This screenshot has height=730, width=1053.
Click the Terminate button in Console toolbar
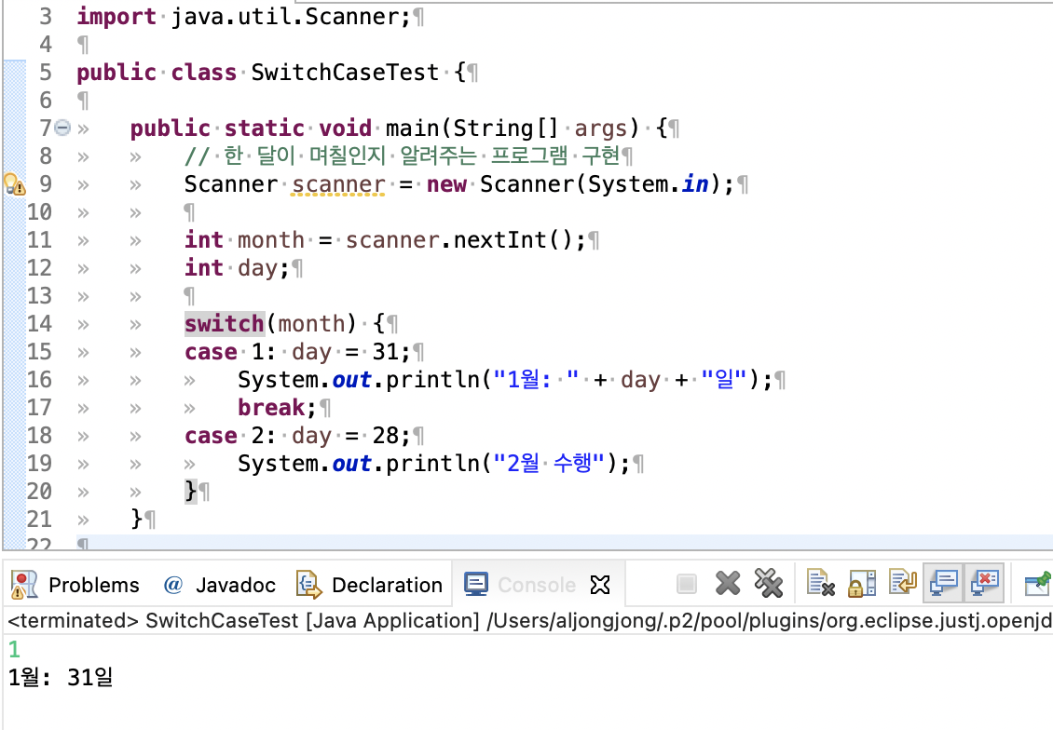pyautogui.click(x=687, y=584)
